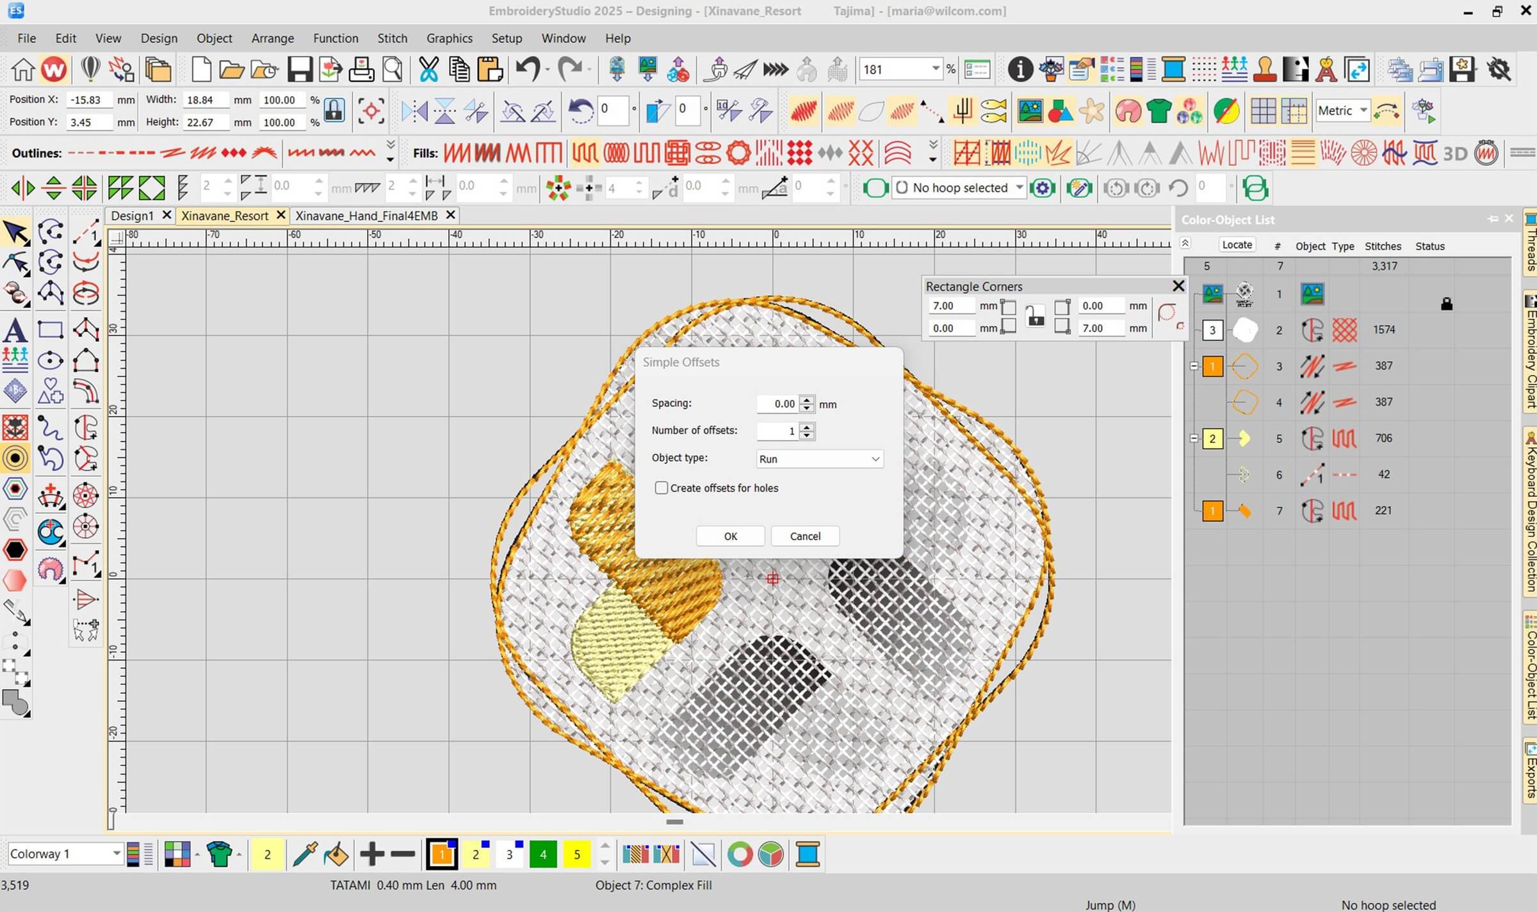Screen dimensions: 1537x912
Task: Click the Locate button
Action: (1236, 244)
